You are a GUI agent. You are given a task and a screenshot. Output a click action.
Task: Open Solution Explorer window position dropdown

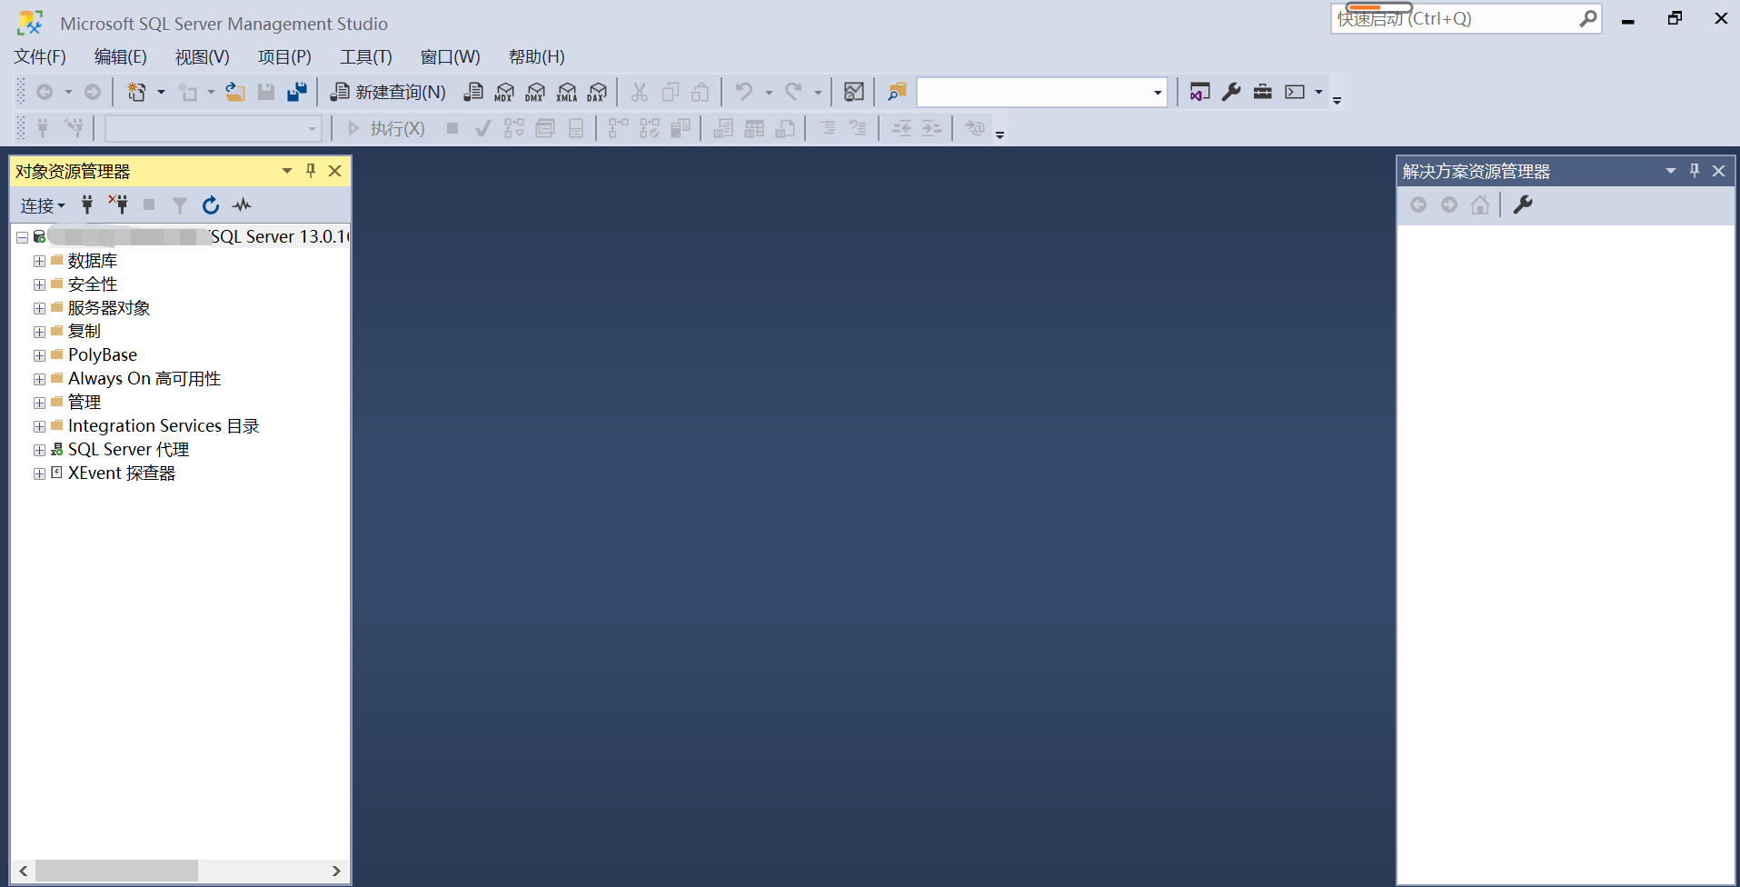(x=1671, y=171)
